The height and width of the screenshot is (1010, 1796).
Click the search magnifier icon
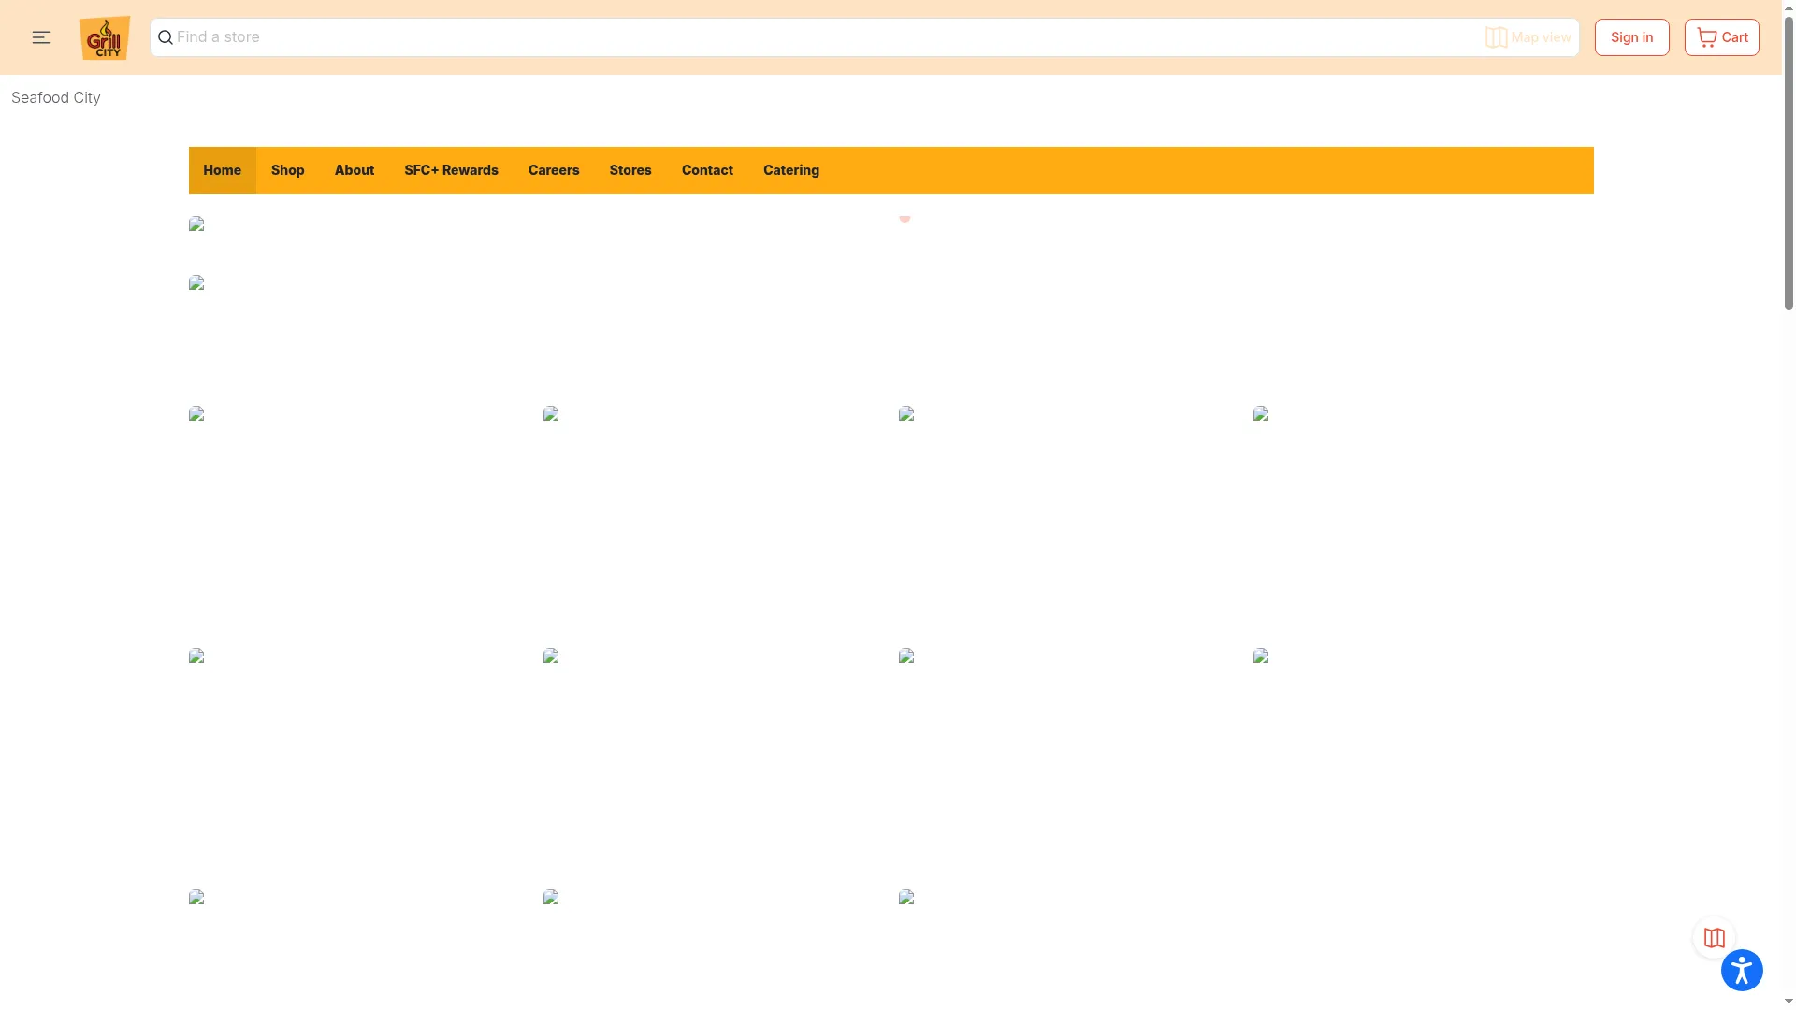pos(166,37)
